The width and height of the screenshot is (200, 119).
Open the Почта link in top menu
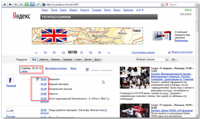coord(54,10)
